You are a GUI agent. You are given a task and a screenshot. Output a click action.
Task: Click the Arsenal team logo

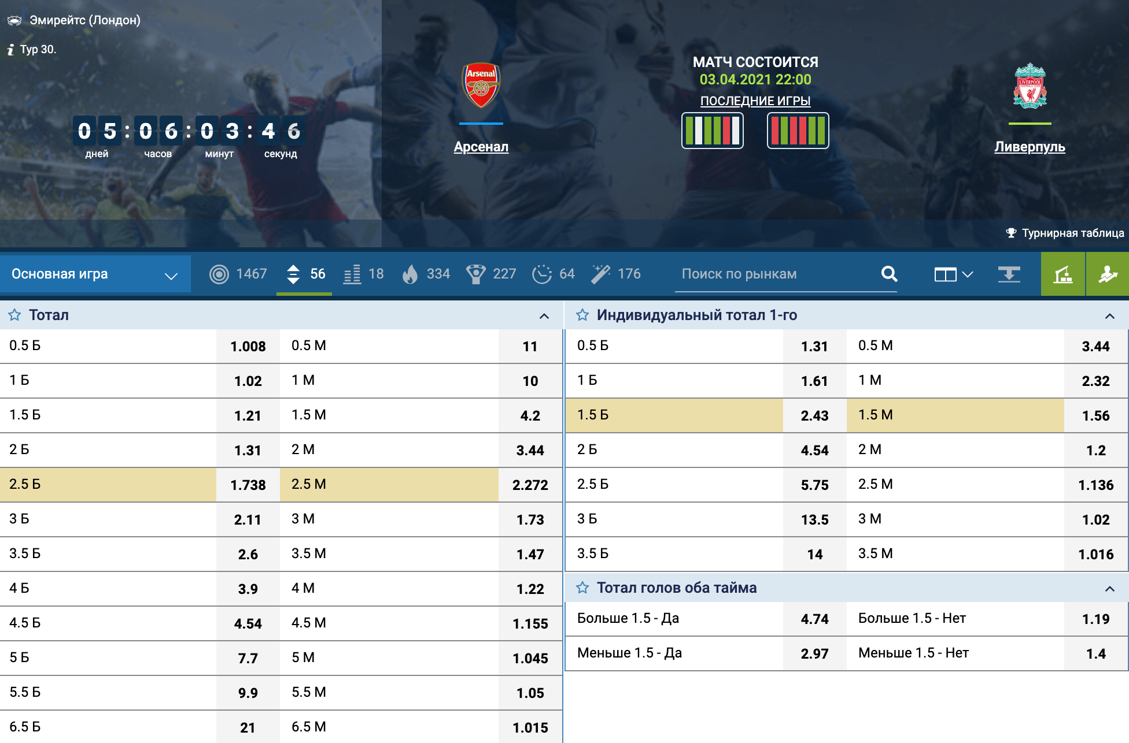[481, 86]
